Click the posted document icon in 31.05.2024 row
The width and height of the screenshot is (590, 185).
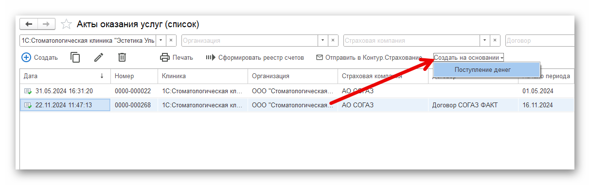[28, 91]
